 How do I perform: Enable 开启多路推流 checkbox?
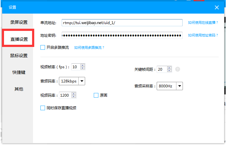click(43, 48)
